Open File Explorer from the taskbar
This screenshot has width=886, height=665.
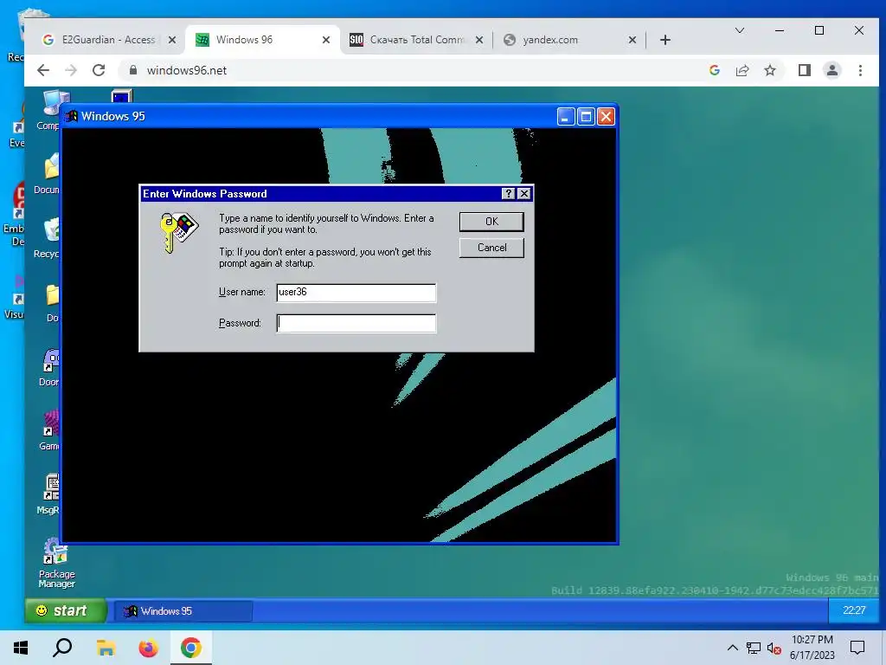pyautogui.click(x=106, y=648)
